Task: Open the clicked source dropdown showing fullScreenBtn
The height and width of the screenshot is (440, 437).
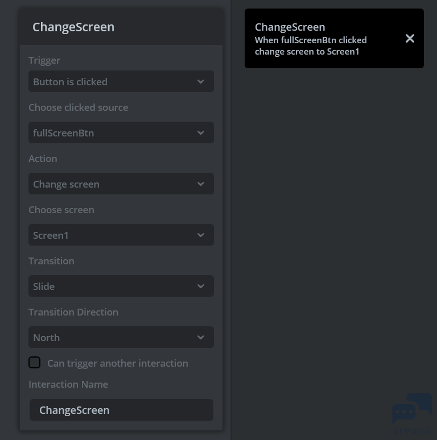Action: (x=114, y=132)
